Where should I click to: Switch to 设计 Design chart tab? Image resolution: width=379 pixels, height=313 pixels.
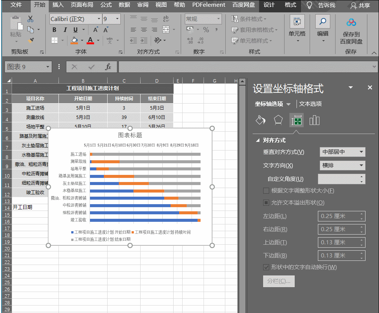coord(269,5)
